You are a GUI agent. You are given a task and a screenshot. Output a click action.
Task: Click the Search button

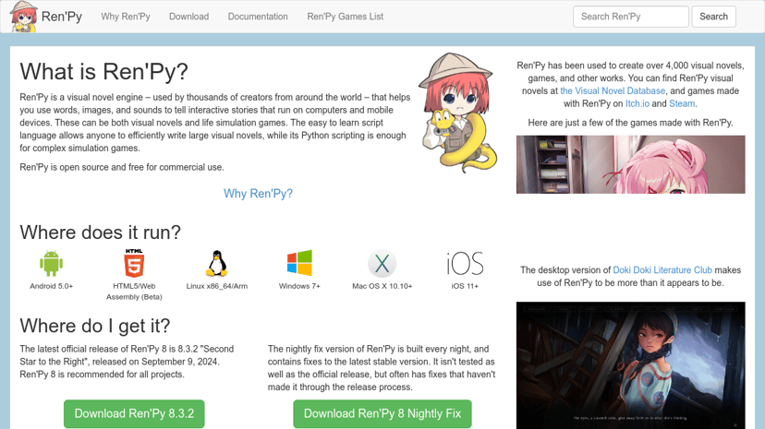pyautogui.click(x=714, y=17)
